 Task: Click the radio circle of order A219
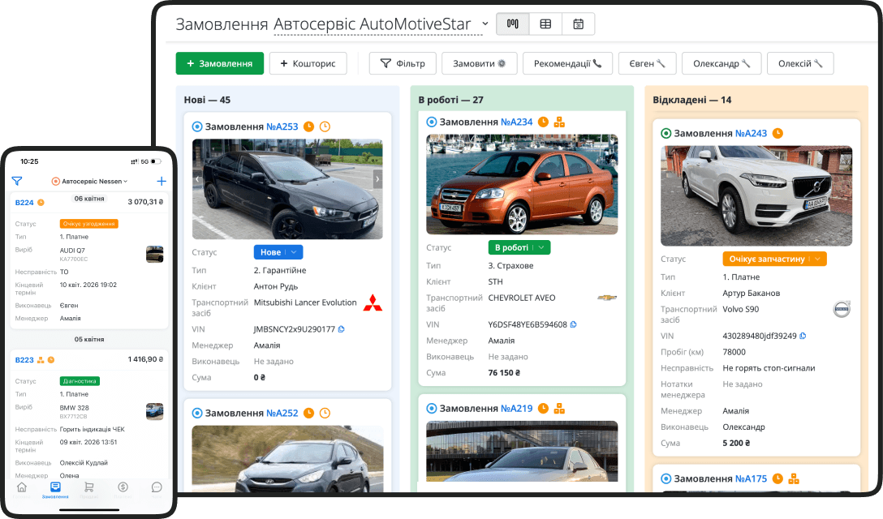click(432, 409)
